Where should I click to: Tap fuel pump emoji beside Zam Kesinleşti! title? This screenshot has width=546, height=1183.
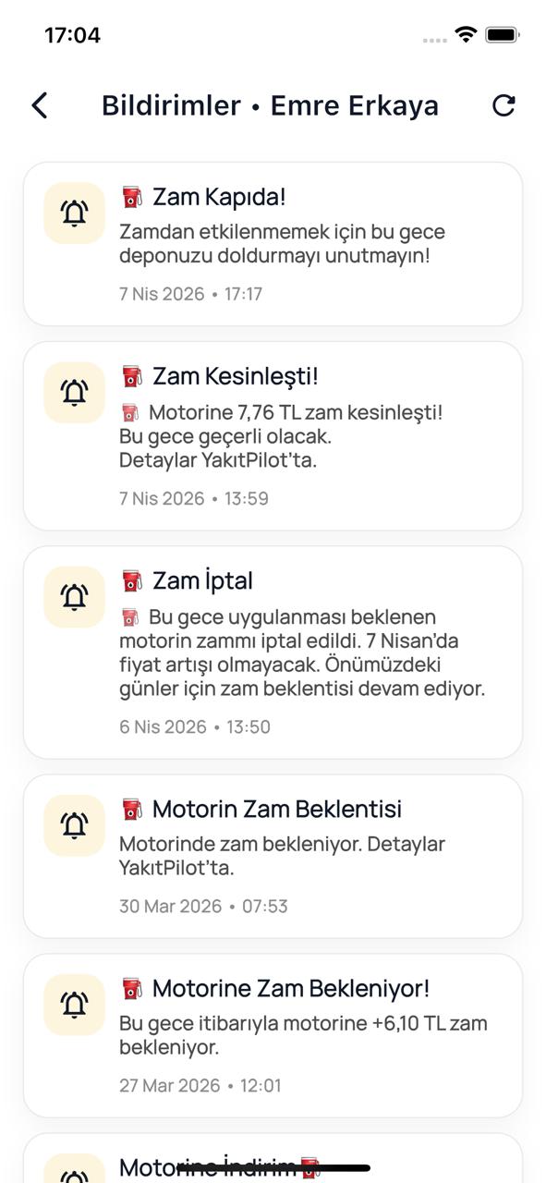[x=132, y=376]
